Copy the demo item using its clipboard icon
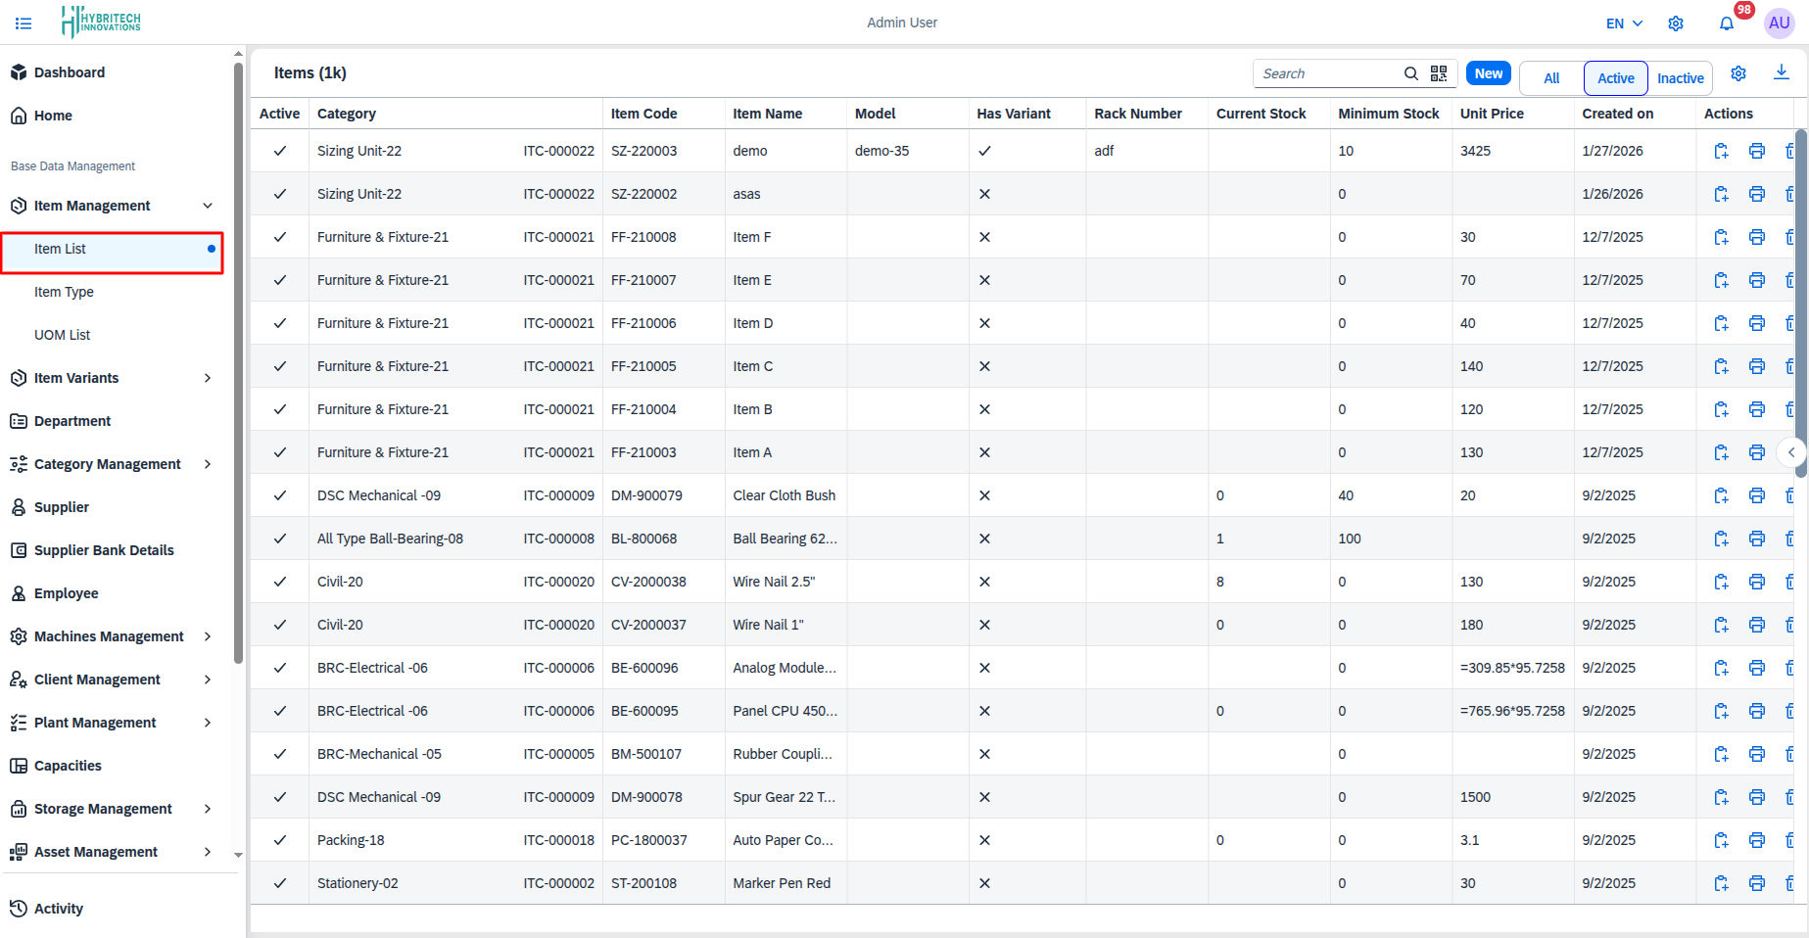1809x938 pixels. click(1721, 151)
